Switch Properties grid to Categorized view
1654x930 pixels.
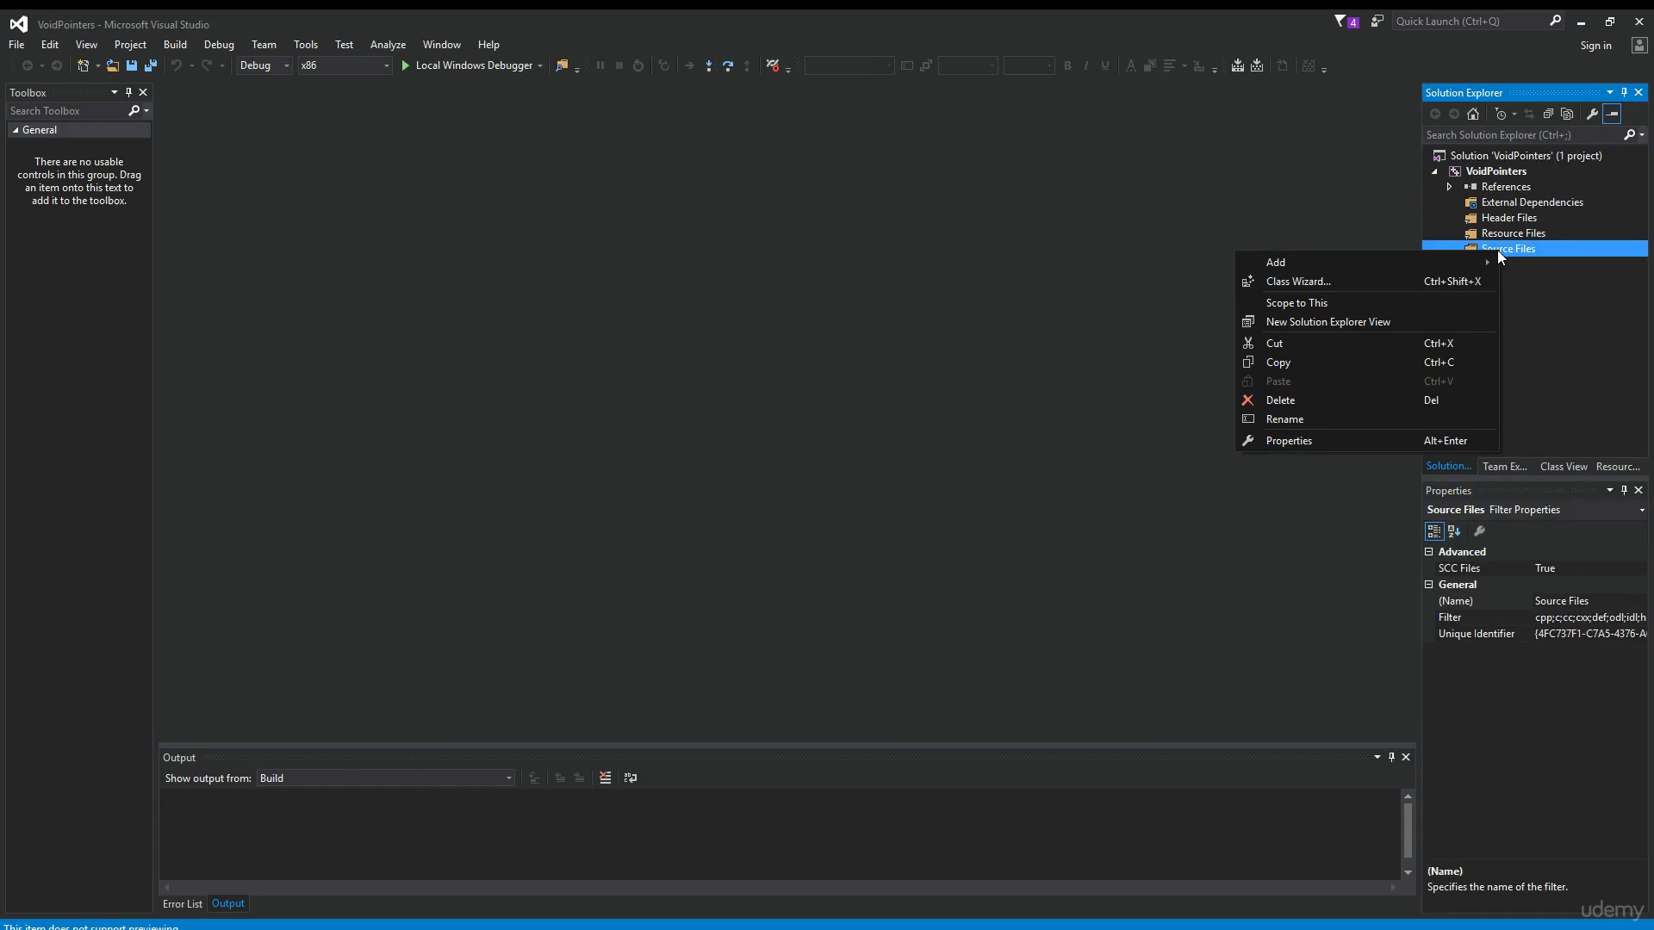click(1434, 531)
